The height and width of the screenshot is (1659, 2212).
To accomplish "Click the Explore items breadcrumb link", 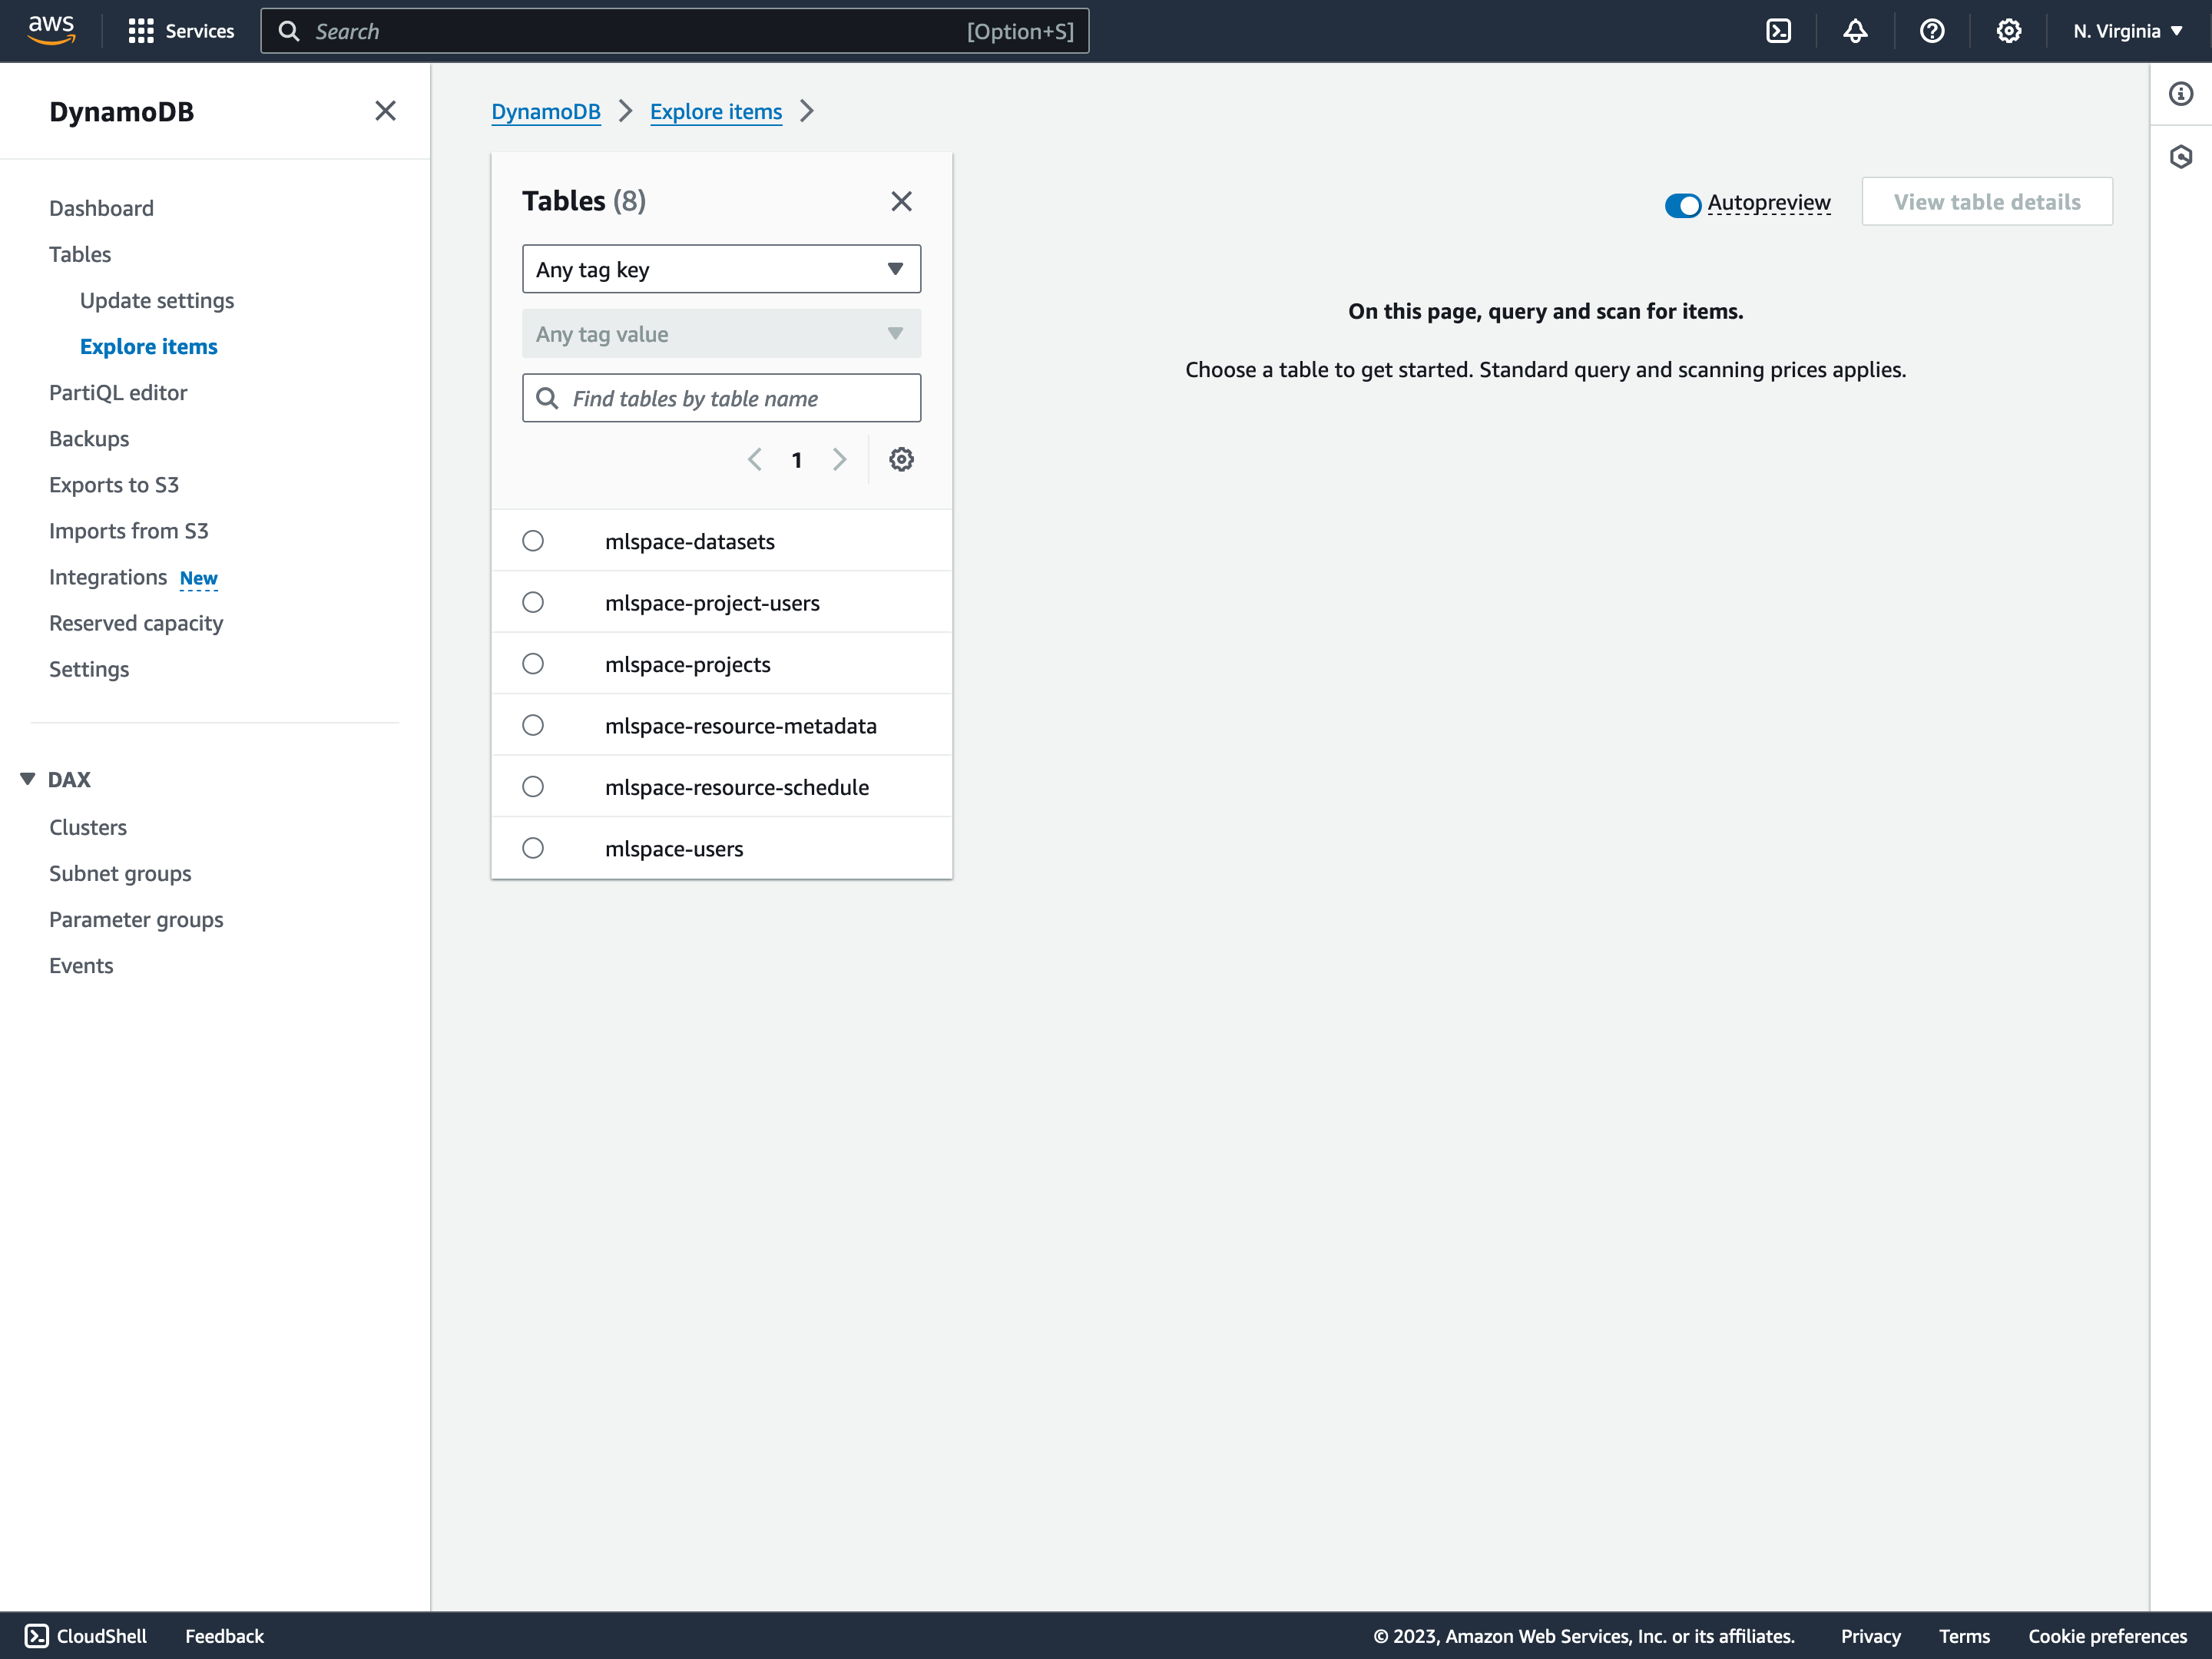I will 716,111.
